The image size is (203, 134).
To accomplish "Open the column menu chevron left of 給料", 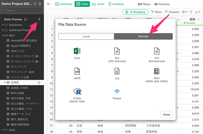I will pos(179,19).
